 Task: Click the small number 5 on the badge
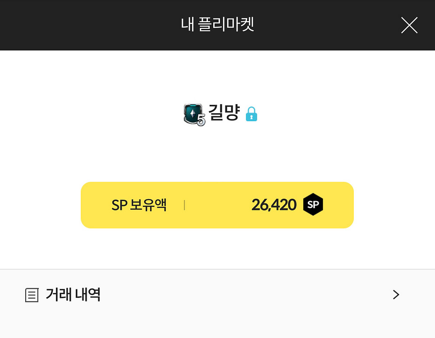pos(201,120)
